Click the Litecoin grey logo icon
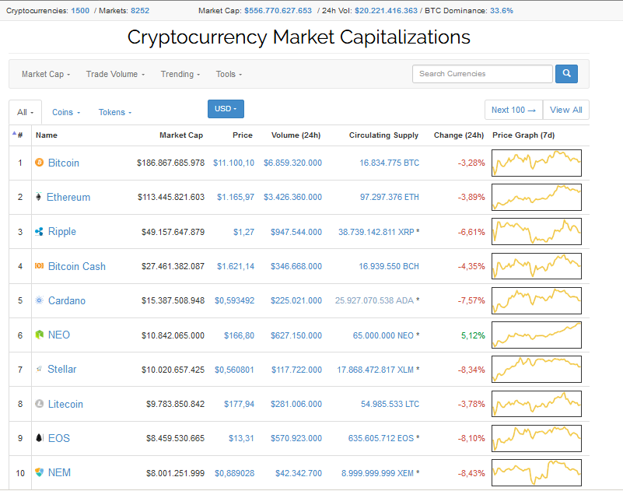 (39, 404)
